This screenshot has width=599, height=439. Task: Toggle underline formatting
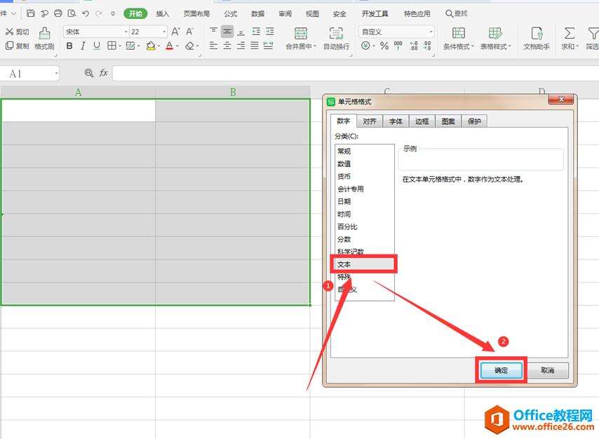pos(97,46)
